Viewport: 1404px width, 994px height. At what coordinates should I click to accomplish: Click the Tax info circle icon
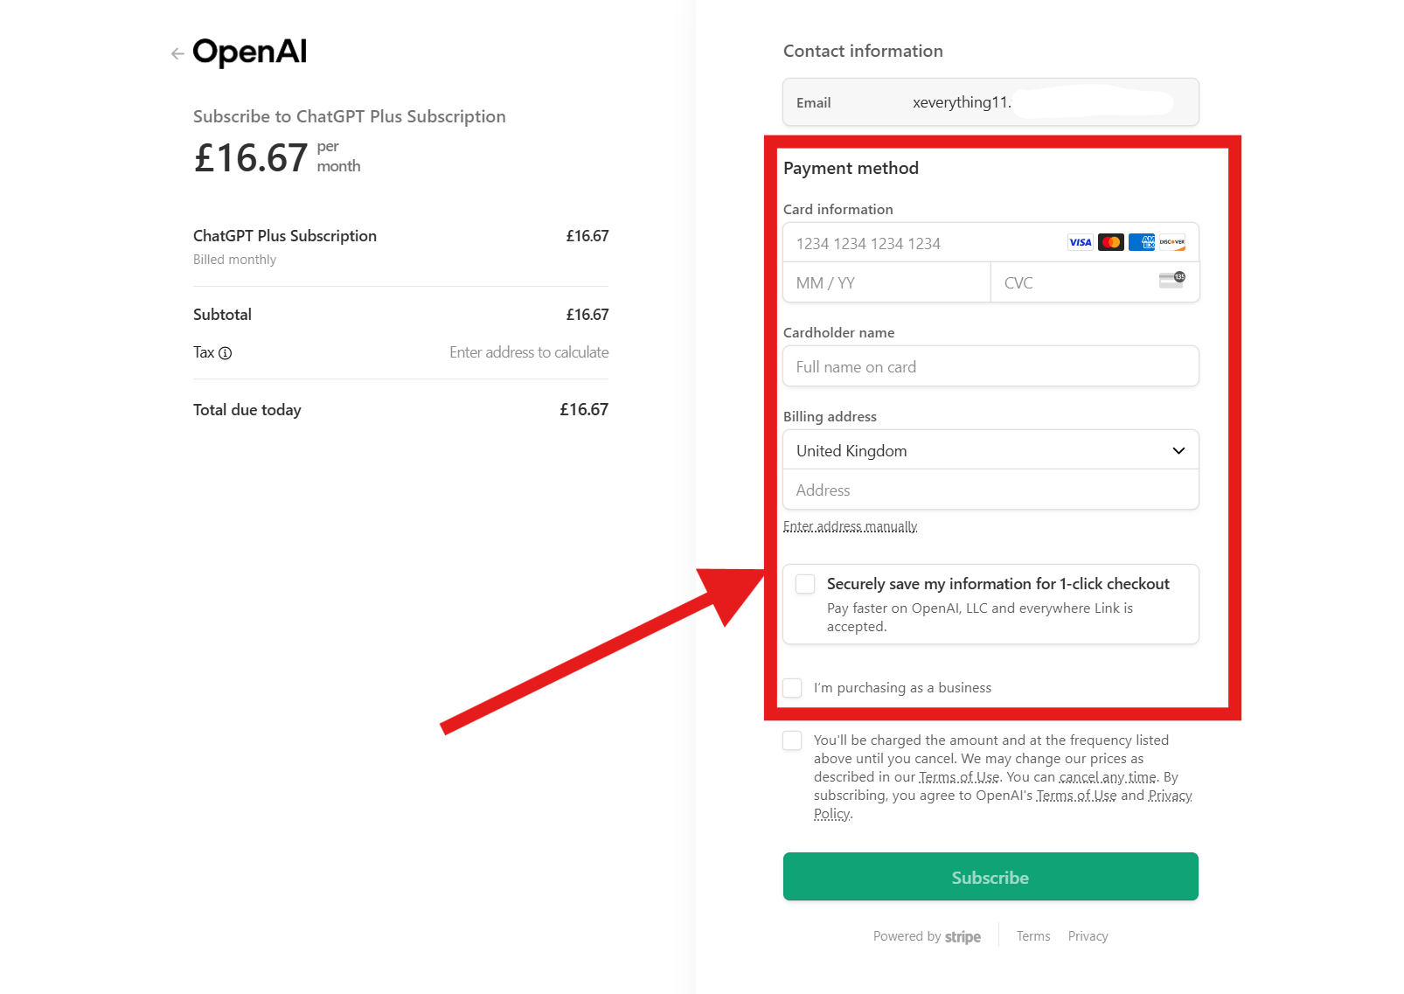point(226,352)
